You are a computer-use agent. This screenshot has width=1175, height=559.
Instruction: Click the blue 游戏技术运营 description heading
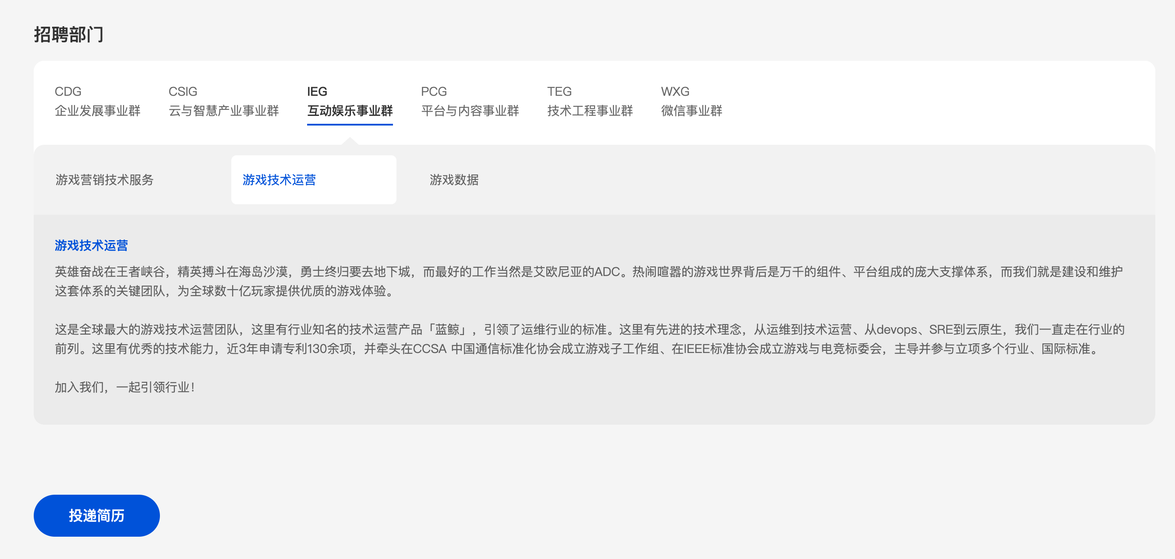pyautogui.click(x=91, y=245)
